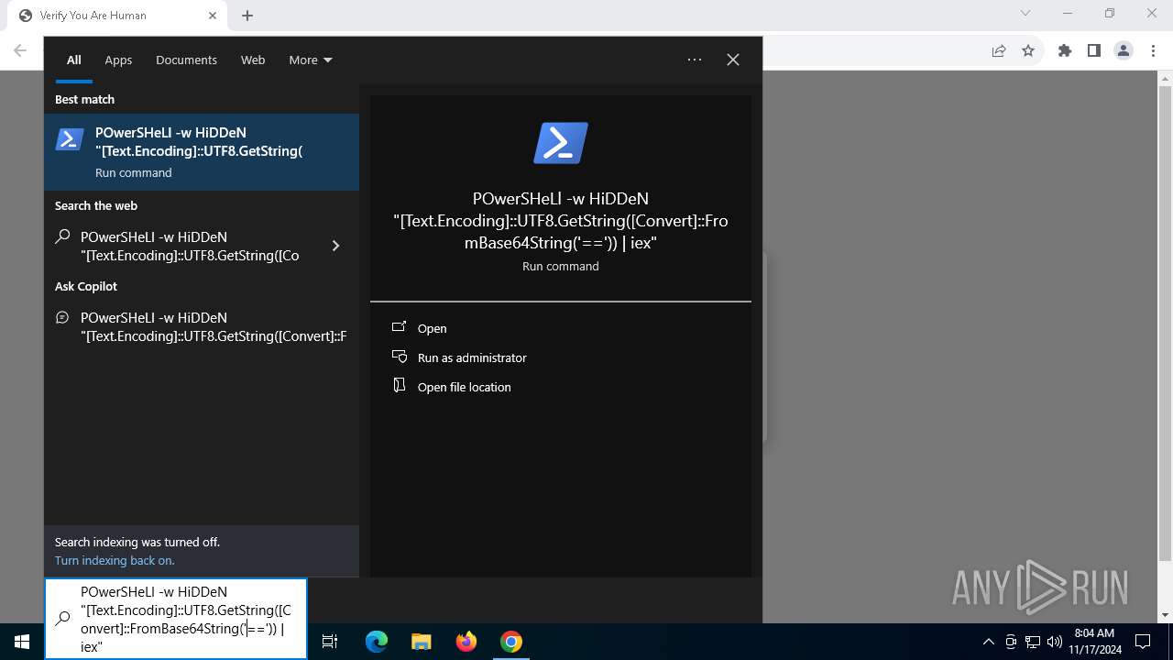Click inside the taskbar search input box
The image size is (1173, 660).
pyautogui.click(x=176, y=619)
